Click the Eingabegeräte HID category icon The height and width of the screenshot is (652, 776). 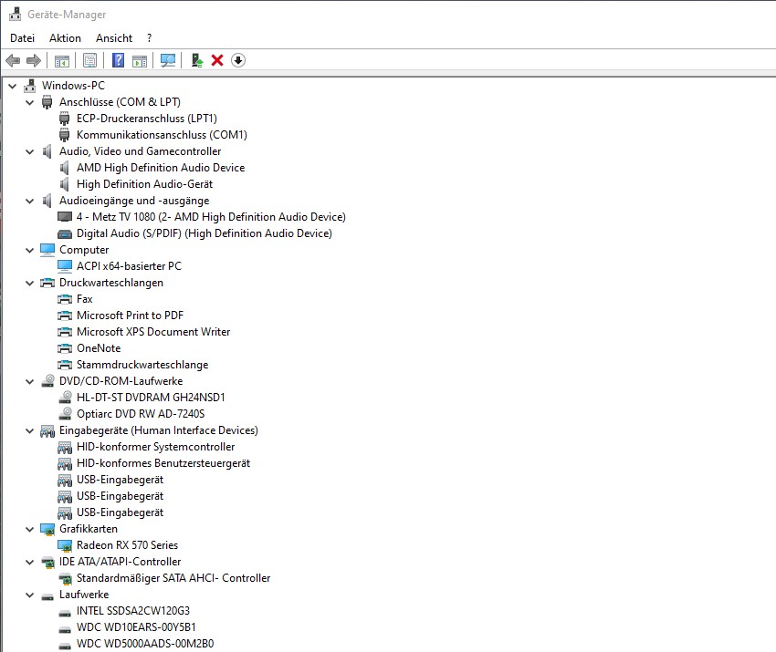(47, 431)
